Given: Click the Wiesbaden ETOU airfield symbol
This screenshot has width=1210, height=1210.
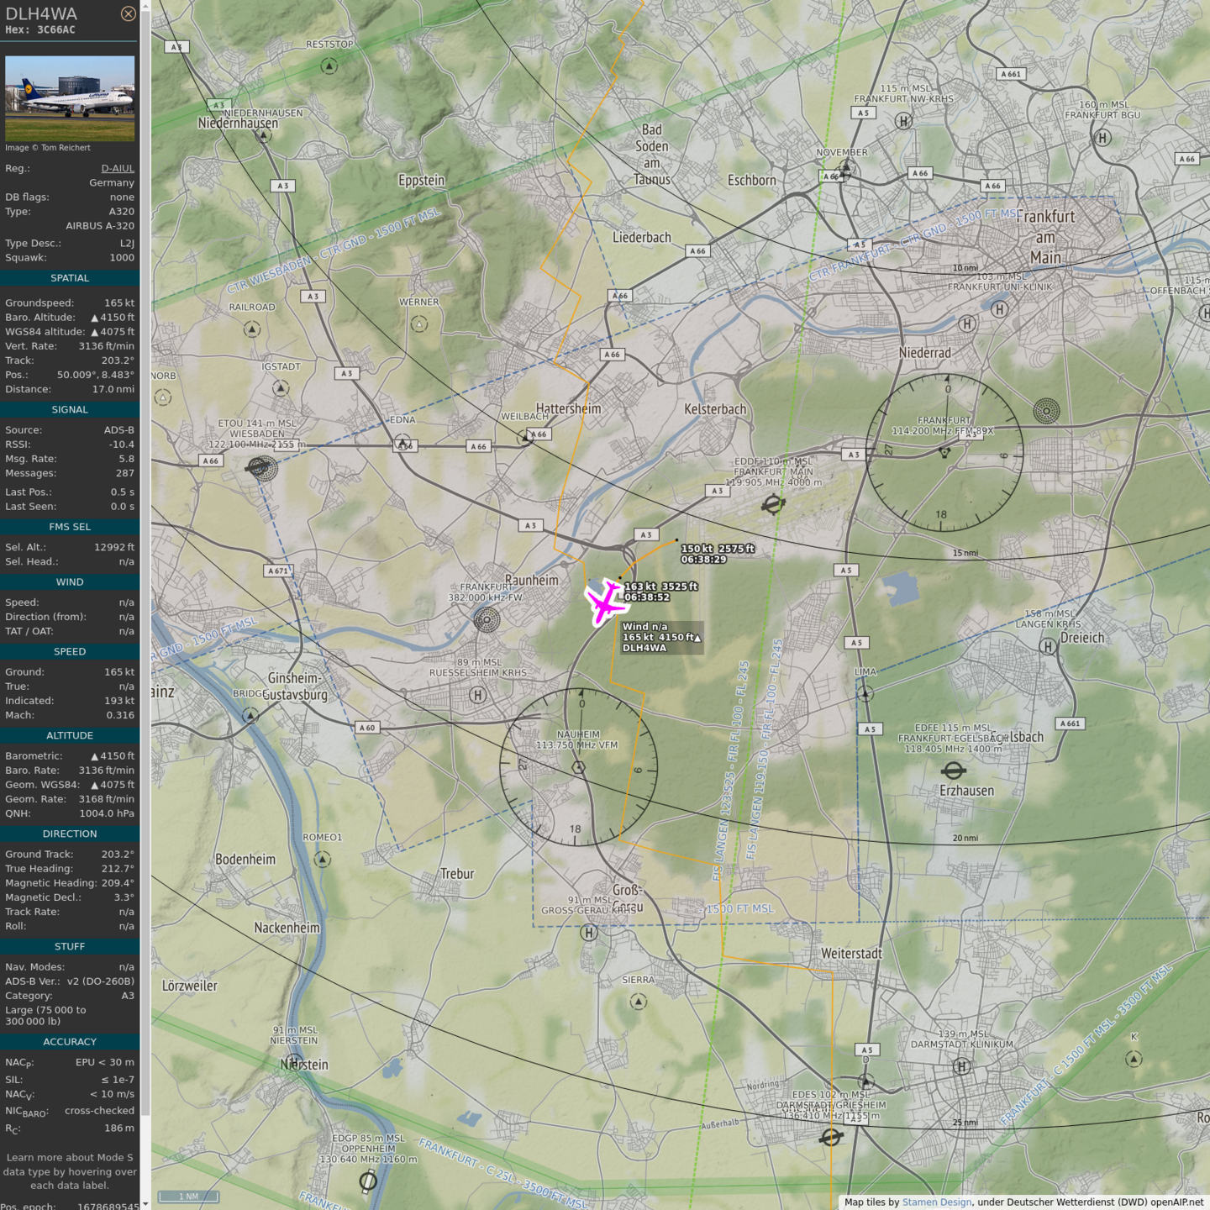Looking at the screenshot, I should click(x=261, y=467).
